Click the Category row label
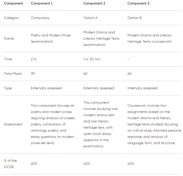183x176 pixels. coord(11,18)
